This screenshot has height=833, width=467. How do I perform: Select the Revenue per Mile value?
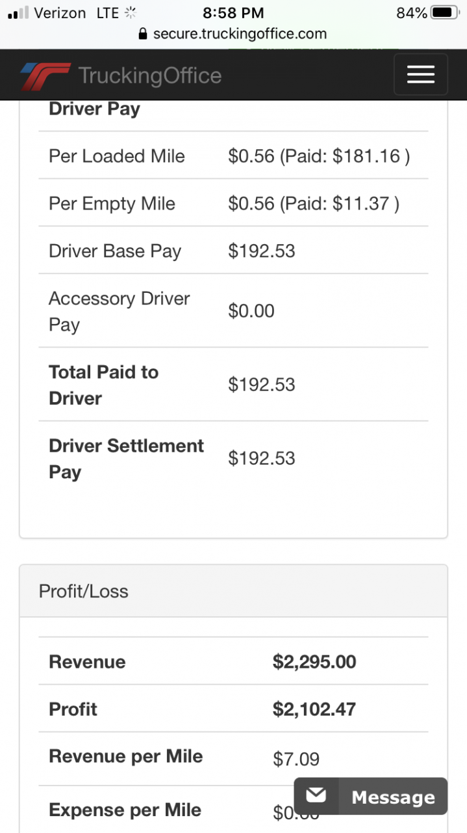pos(296,759)
